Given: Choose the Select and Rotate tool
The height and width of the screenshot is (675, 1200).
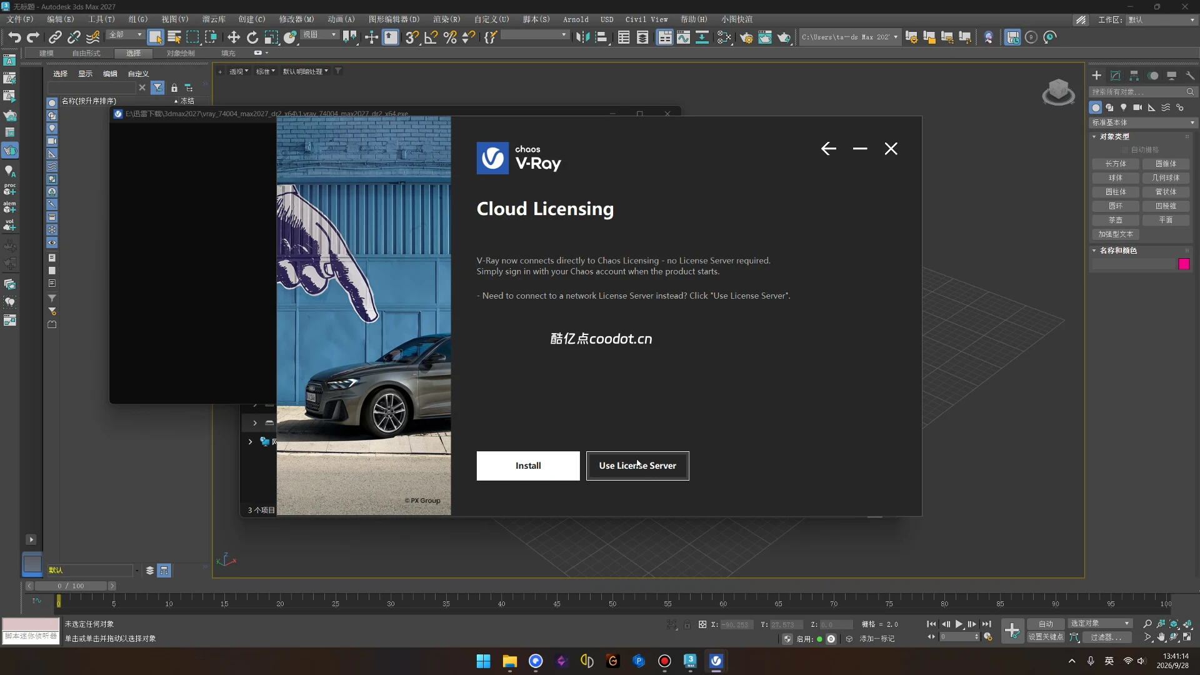Looking at the screenshot, I should [252, 37].
